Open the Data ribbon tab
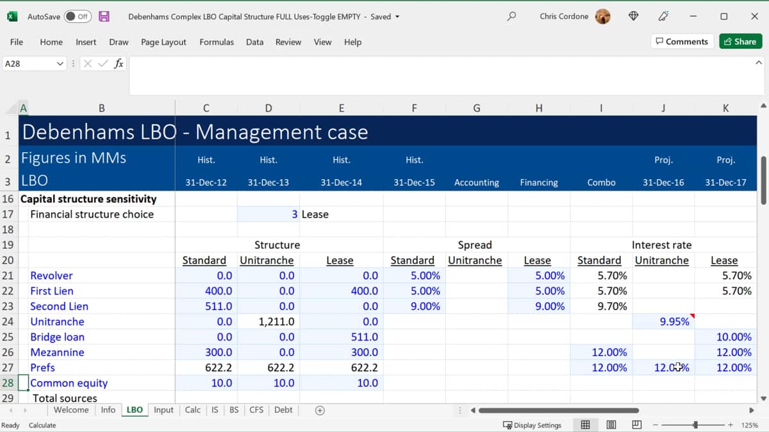The image size is (769, 432). (254, 42)
